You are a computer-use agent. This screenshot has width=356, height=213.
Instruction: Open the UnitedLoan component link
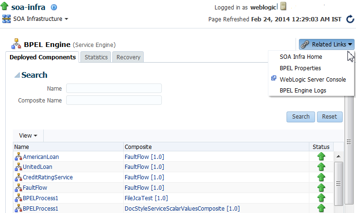click(x=38, y=167)
